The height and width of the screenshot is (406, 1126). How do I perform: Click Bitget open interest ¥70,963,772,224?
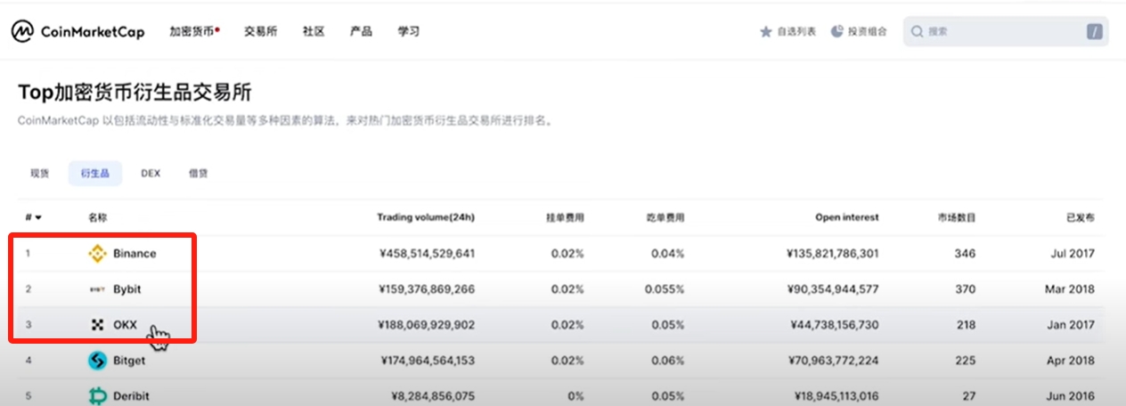pos(834,361)
